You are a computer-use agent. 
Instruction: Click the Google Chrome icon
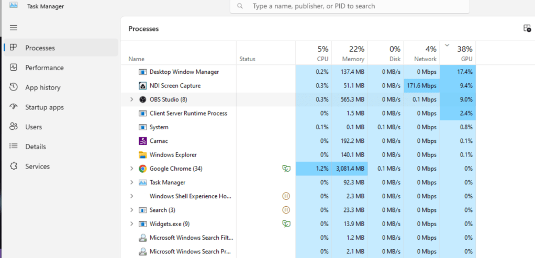(x=142, y=169)
